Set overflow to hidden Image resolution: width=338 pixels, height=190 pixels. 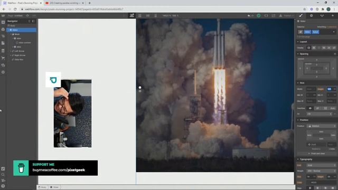[317, 108]
